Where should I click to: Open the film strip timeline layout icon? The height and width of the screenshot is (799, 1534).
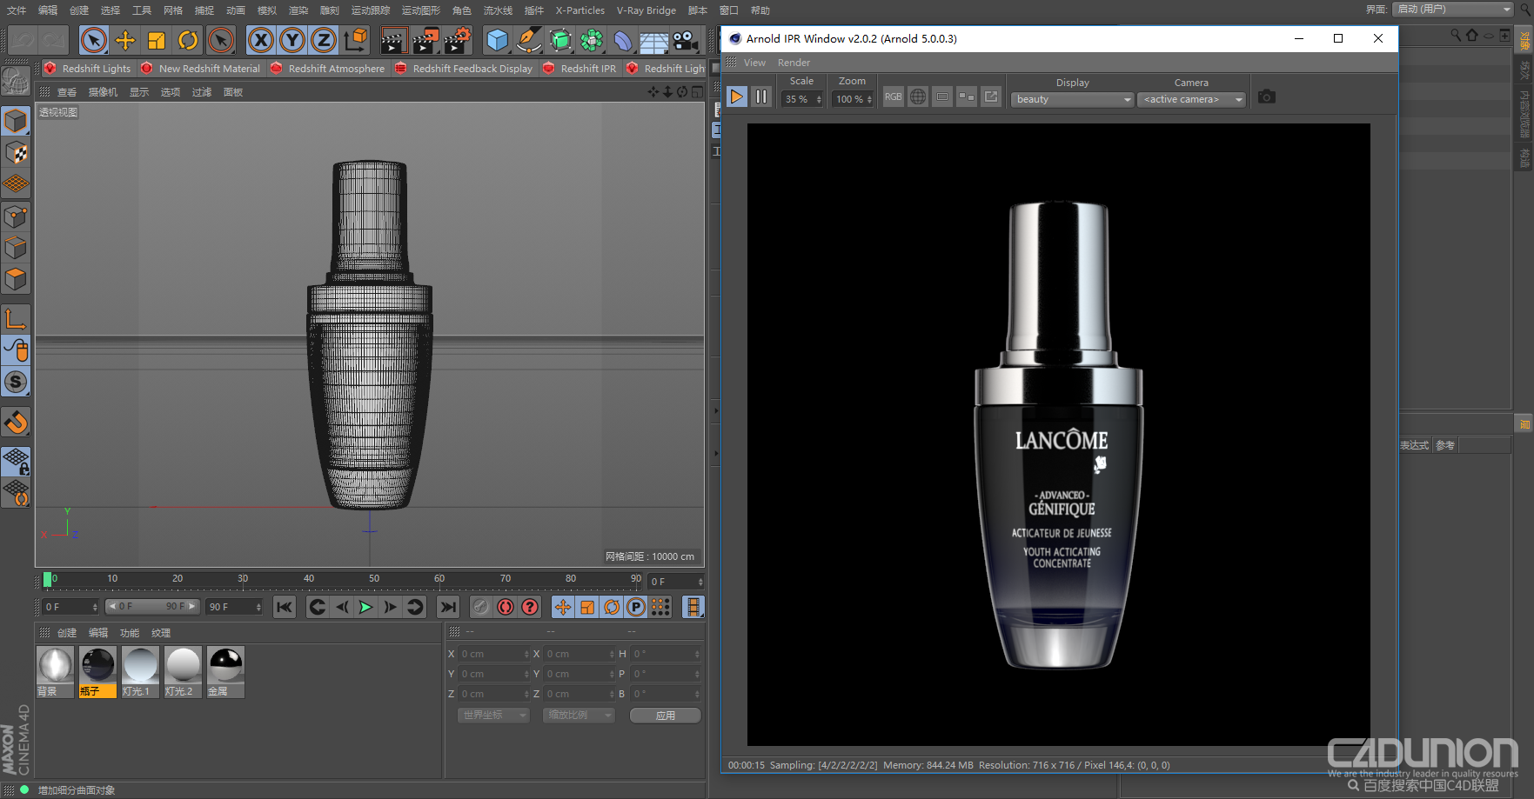click(x=693, y=607)
